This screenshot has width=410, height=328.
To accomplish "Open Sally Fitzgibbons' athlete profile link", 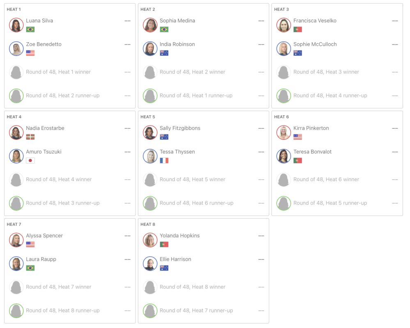I will coord(180,128).
